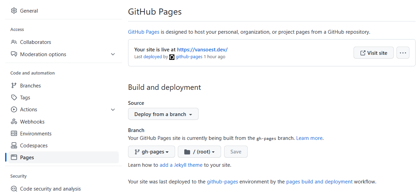The height and width of the screenshot is (196, 420).
Task: Open Webhooks via its sidebar icon
Action: pos(14,121)
